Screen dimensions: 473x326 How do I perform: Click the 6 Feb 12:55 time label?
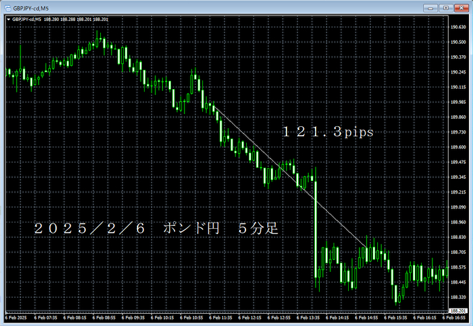pyautogui.click(x=279, y=318)
